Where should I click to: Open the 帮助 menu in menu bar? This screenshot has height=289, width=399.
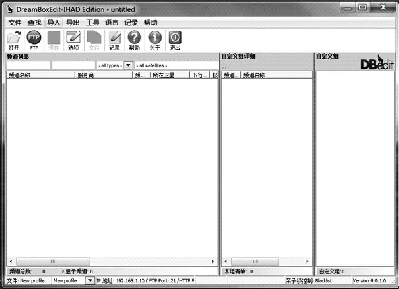pyautogui.click(x=150, y=23)
